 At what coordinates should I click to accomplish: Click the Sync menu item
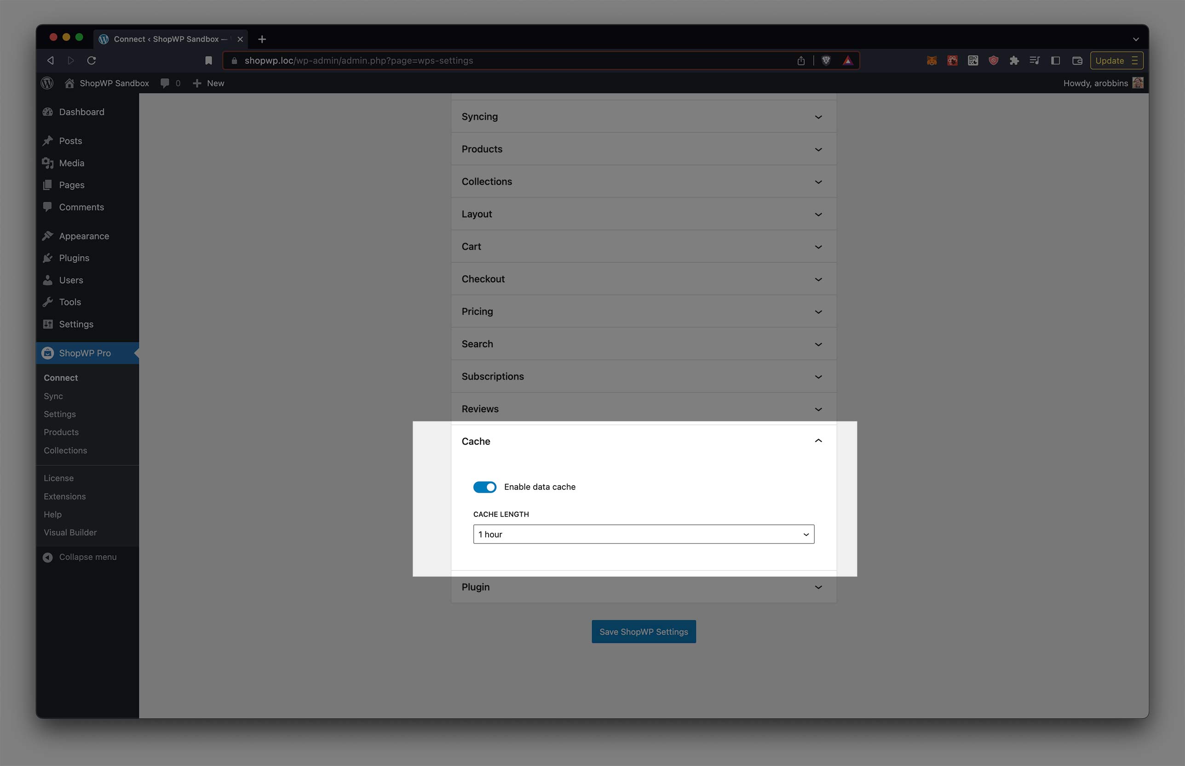tap(53, 396)
